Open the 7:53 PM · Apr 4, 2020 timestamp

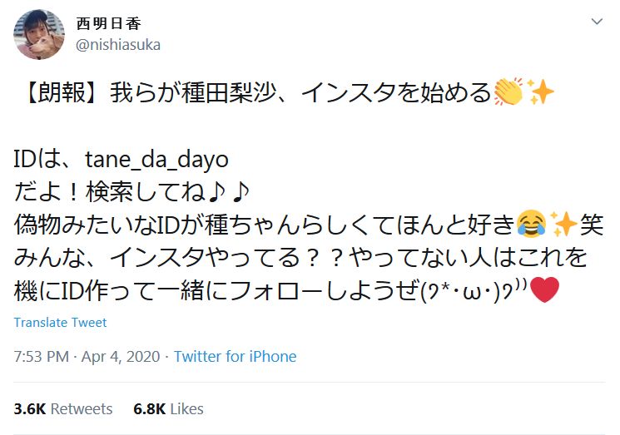[88, 356]
